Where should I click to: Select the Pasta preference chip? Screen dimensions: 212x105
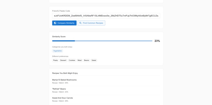click(55, 60)
